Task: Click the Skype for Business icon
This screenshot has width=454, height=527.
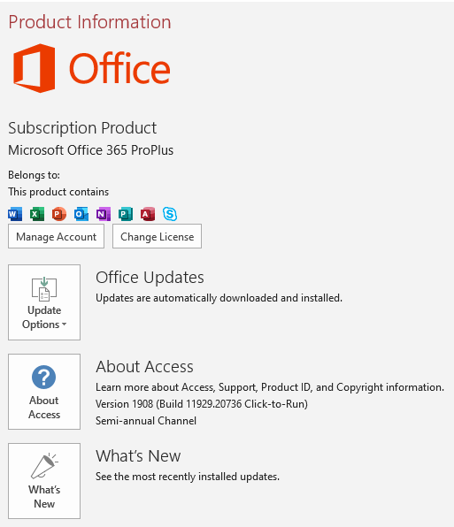Action: (170, 214)
